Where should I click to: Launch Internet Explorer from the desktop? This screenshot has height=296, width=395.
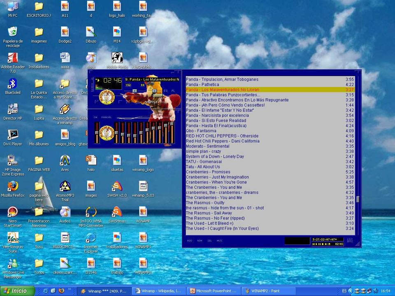pos(91,243)
